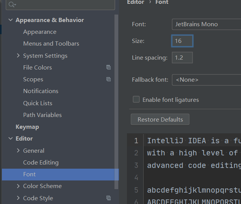Click the search magnifier icon in settings
Viewport: 241px width, 204px height.
pyautogui.click(x=12, y=4)
